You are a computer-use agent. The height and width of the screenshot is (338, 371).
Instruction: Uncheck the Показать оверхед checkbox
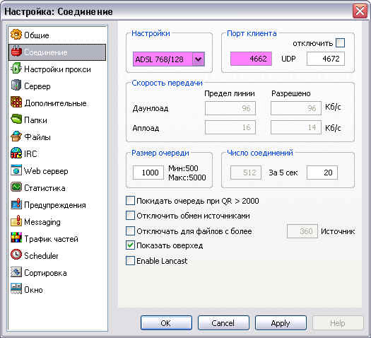[x=130, y=245]
